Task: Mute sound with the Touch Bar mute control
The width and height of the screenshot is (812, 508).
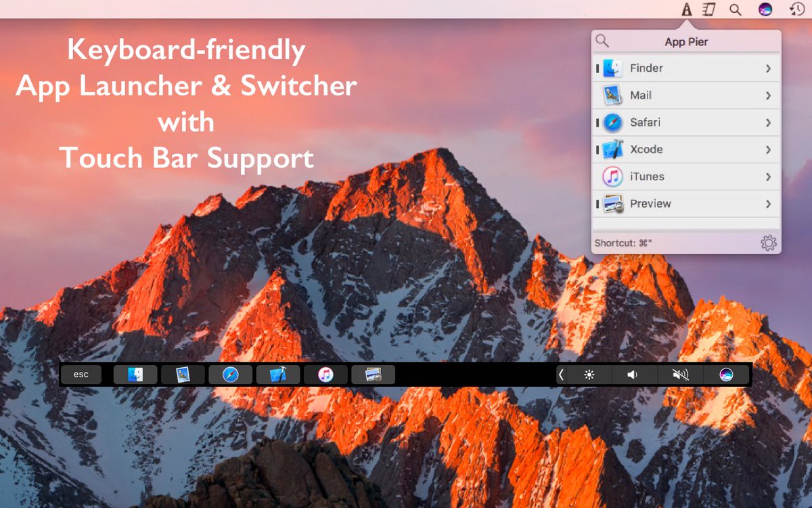Action: tap(681, 373)
